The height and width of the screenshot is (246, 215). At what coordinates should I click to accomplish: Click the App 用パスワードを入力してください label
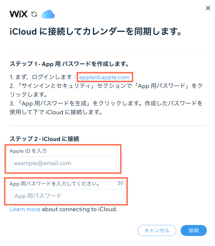click(x=54, y=184)
